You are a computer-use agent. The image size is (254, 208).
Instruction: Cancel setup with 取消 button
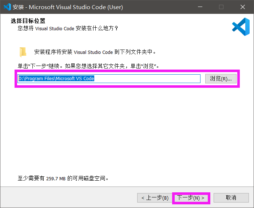231,198
